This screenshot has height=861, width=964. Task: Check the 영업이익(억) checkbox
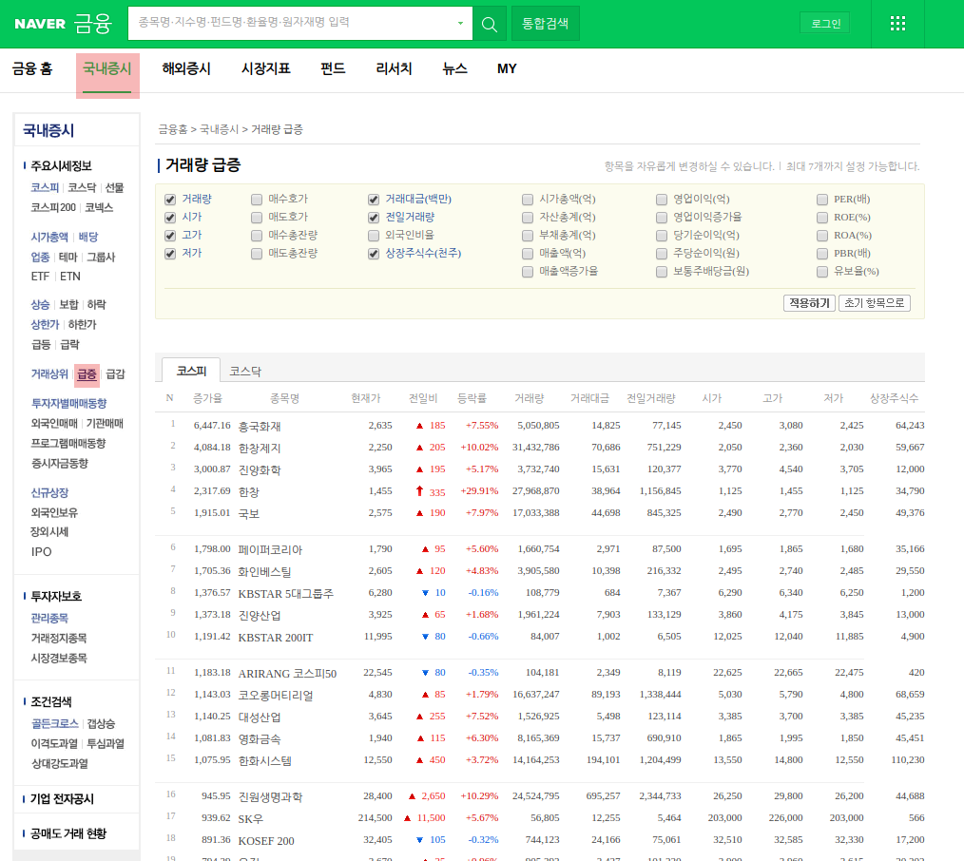(662, 200)
